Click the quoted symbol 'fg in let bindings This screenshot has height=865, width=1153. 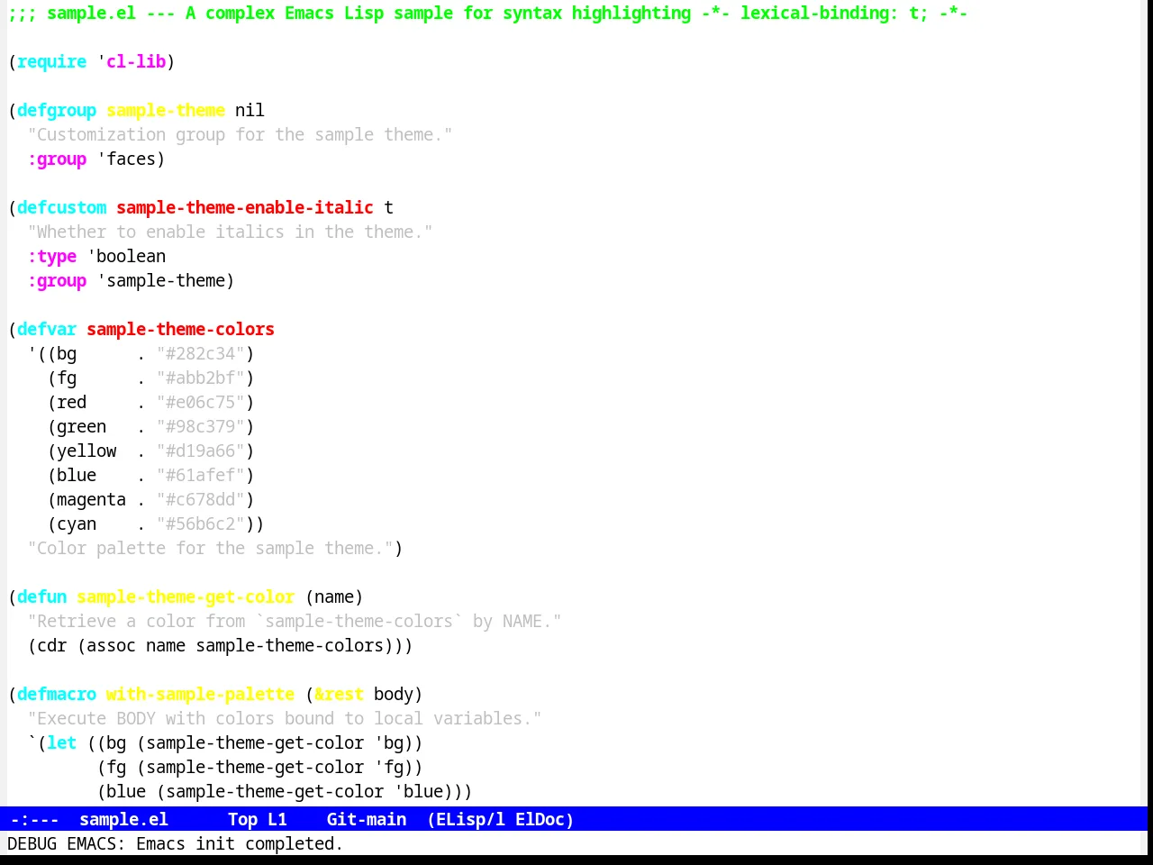point(388,767)
